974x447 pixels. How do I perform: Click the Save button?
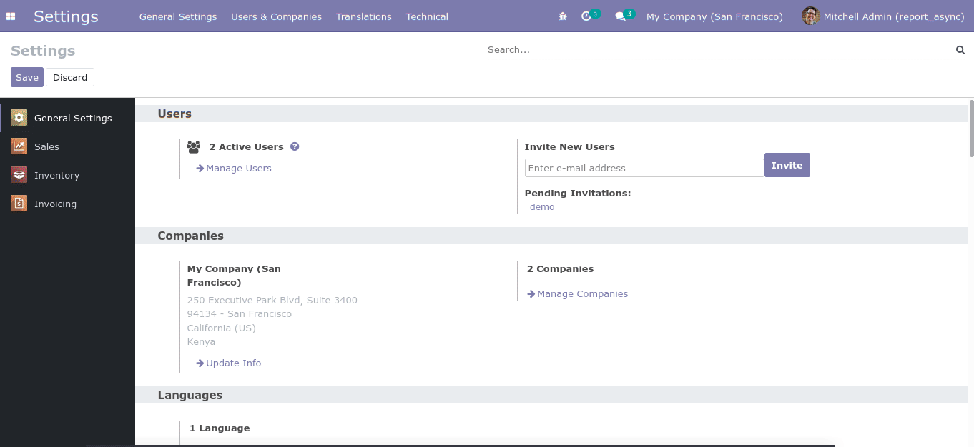(x=27, y=77)
